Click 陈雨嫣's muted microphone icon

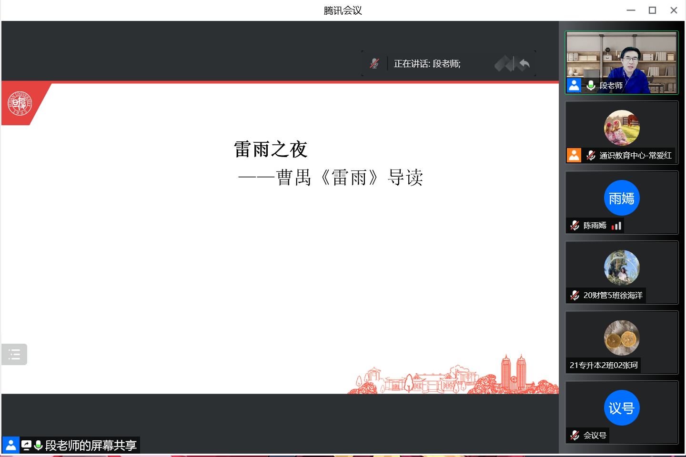[x=575, y=225]
